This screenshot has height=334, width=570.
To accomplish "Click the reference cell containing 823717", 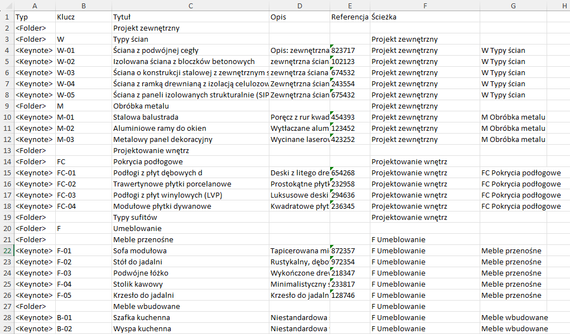I will coord(350,50).
